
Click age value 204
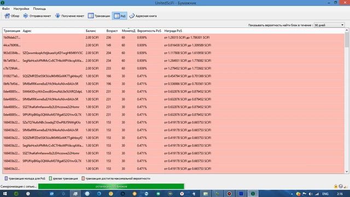(109, 53)
